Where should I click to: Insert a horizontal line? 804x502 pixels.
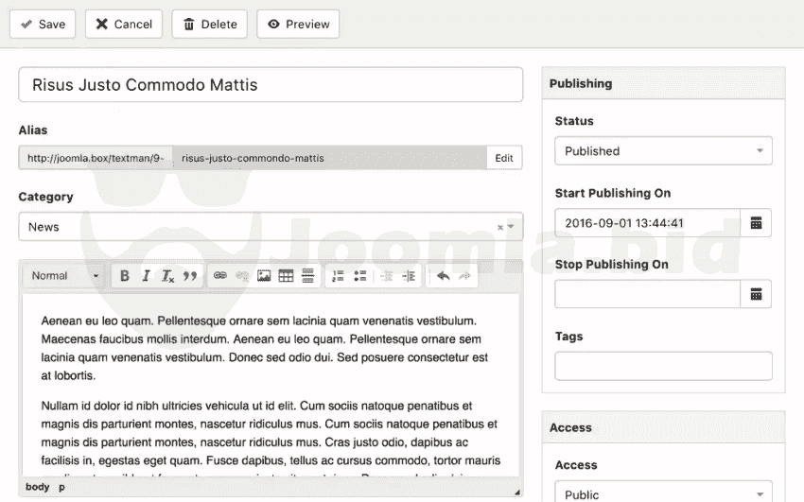[x=307, y=276]
